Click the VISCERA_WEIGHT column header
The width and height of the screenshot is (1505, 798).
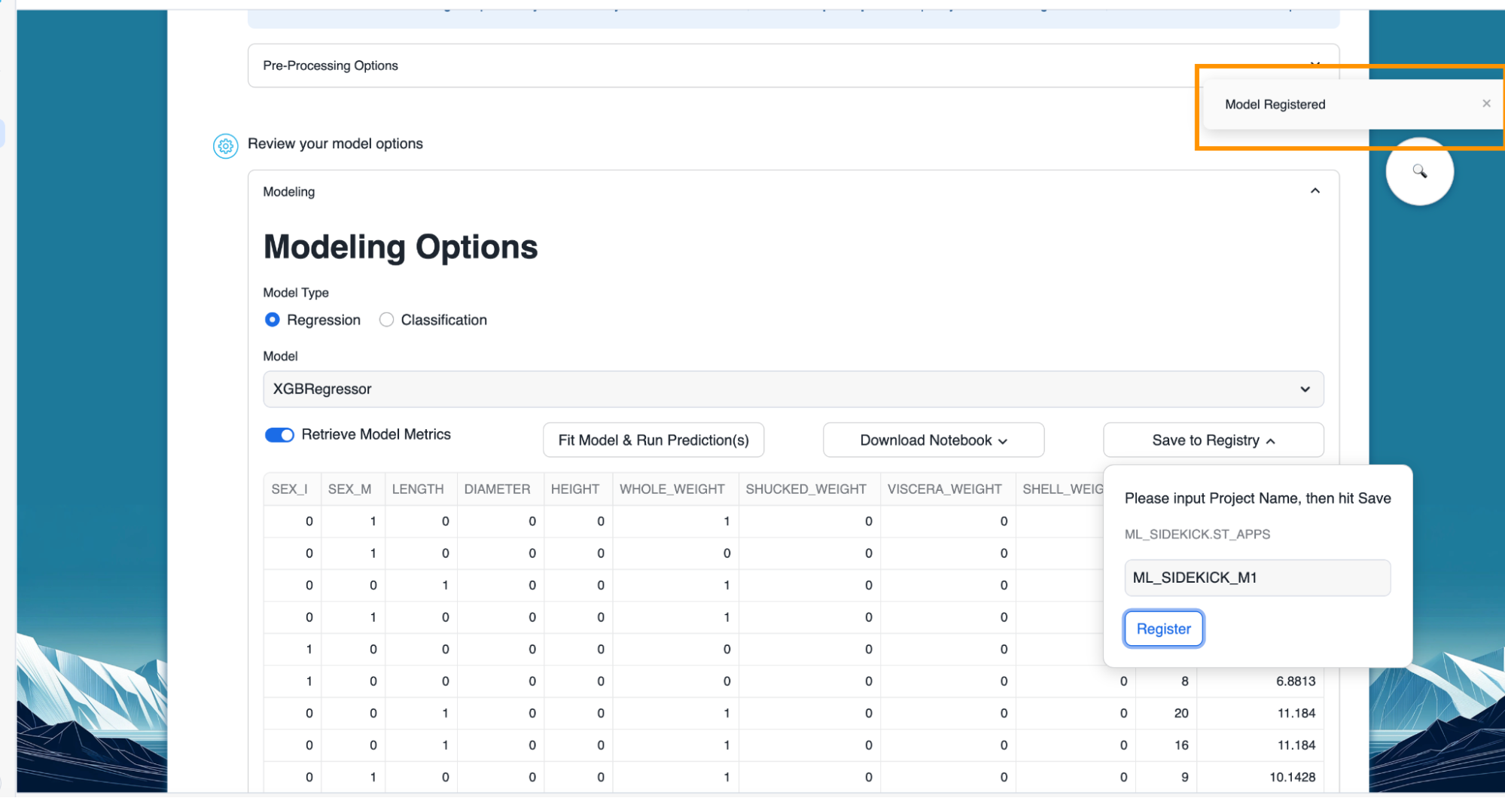[x=944, y=489]
